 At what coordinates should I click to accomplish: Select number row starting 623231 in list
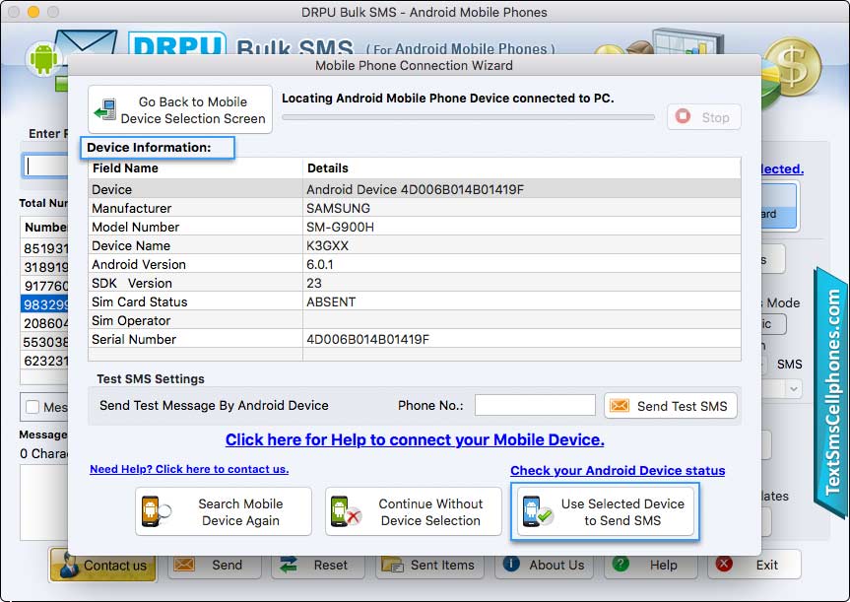(44, 361)
